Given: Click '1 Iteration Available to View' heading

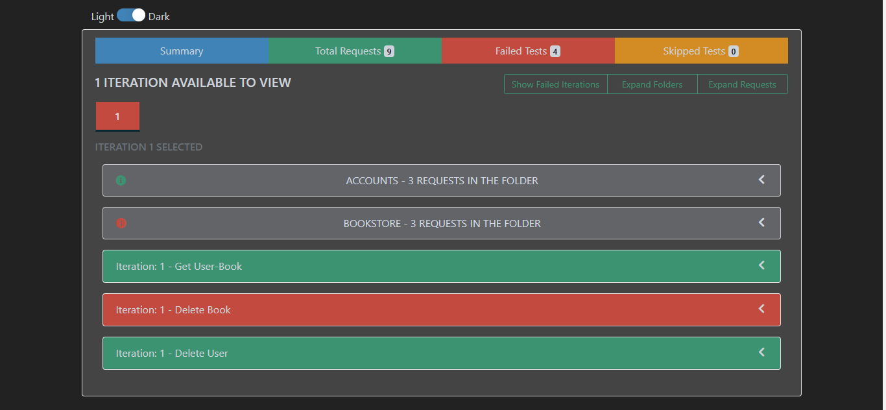Looking at the screenshot, I should tap(193, 82).
